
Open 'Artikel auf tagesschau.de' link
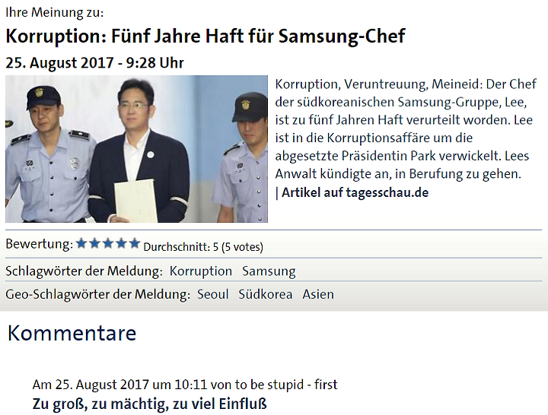pyautogui.click(x=355, y=192)
